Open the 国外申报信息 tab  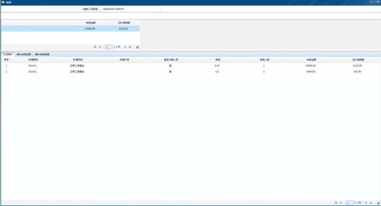point(42,54)
